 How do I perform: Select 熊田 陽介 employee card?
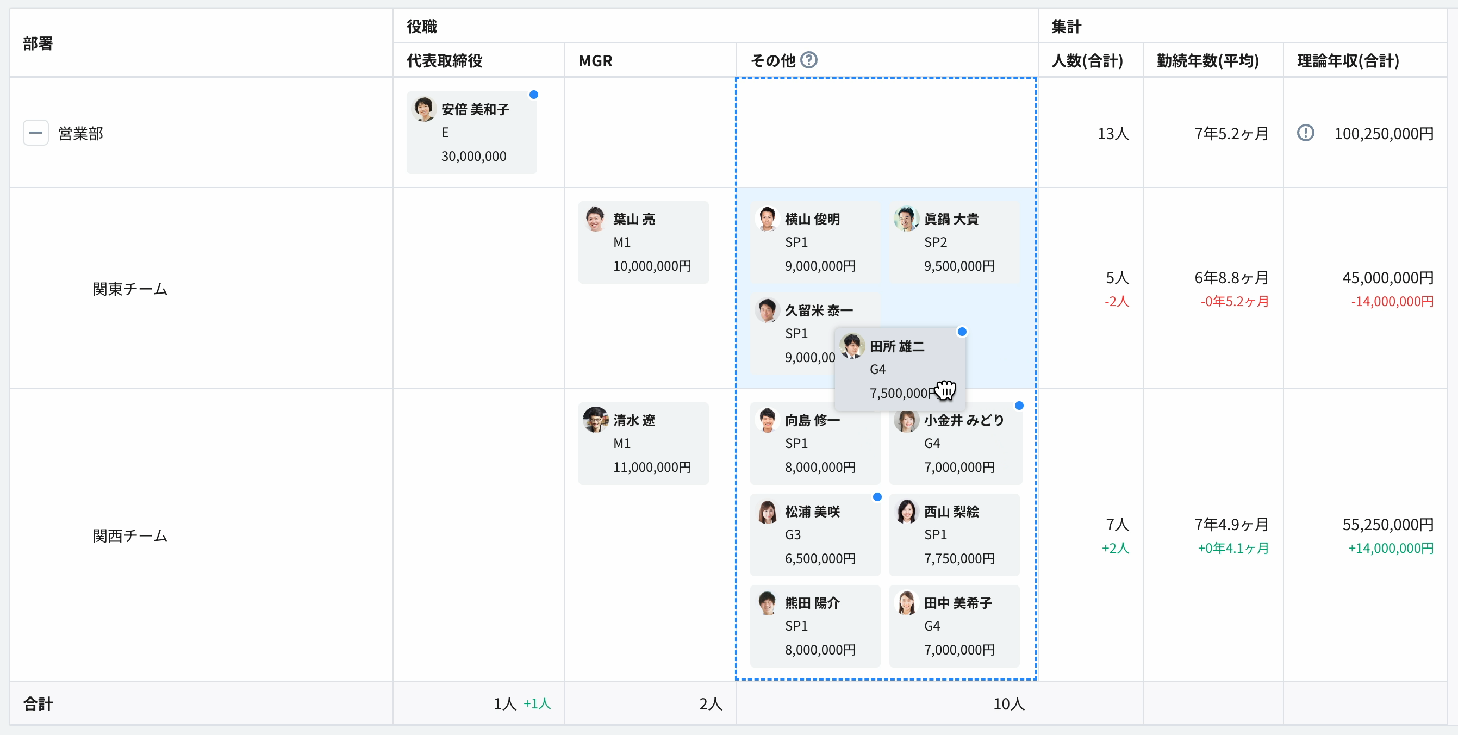pos(815,626)
